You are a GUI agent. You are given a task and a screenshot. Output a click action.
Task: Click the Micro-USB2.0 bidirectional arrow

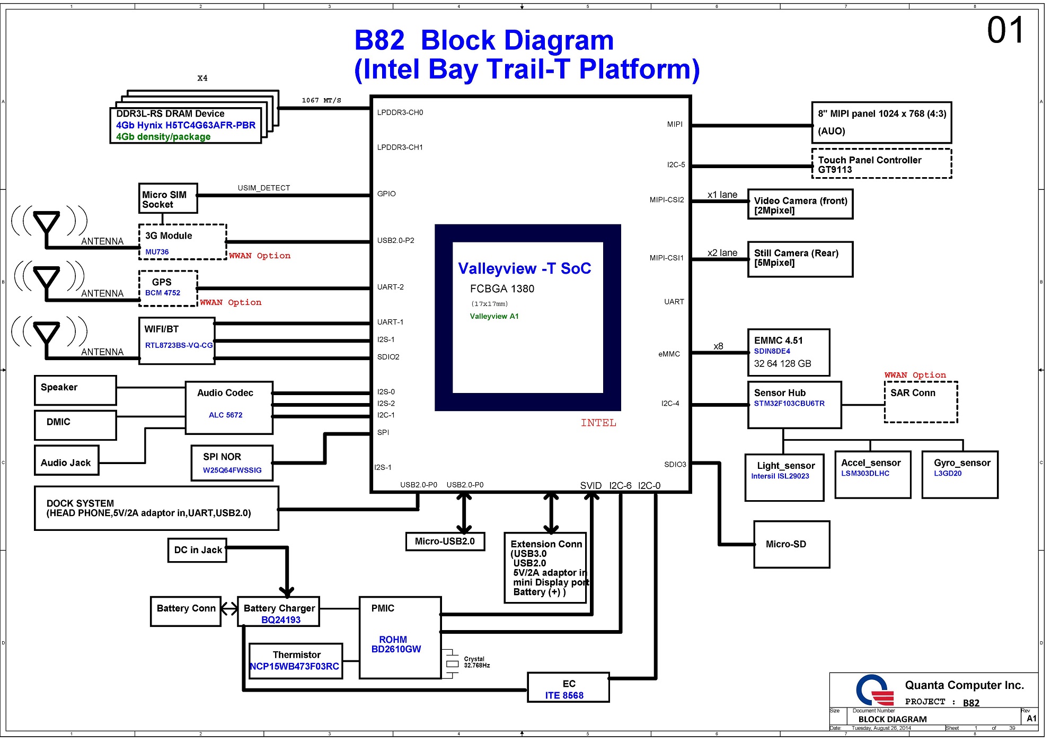(x=464, y=513)
